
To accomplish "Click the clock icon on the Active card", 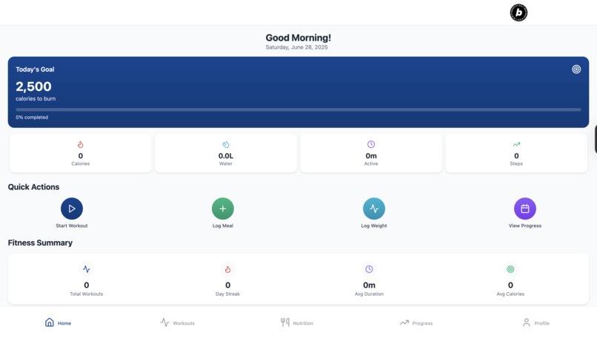I will click(371, 144).
